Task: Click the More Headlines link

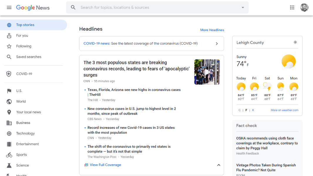Action: (x=212, y=30)
